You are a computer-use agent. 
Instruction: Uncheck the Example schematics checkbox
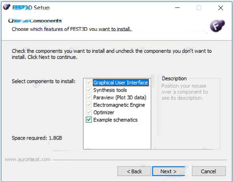pyautogui.click(x=89, y=120)
